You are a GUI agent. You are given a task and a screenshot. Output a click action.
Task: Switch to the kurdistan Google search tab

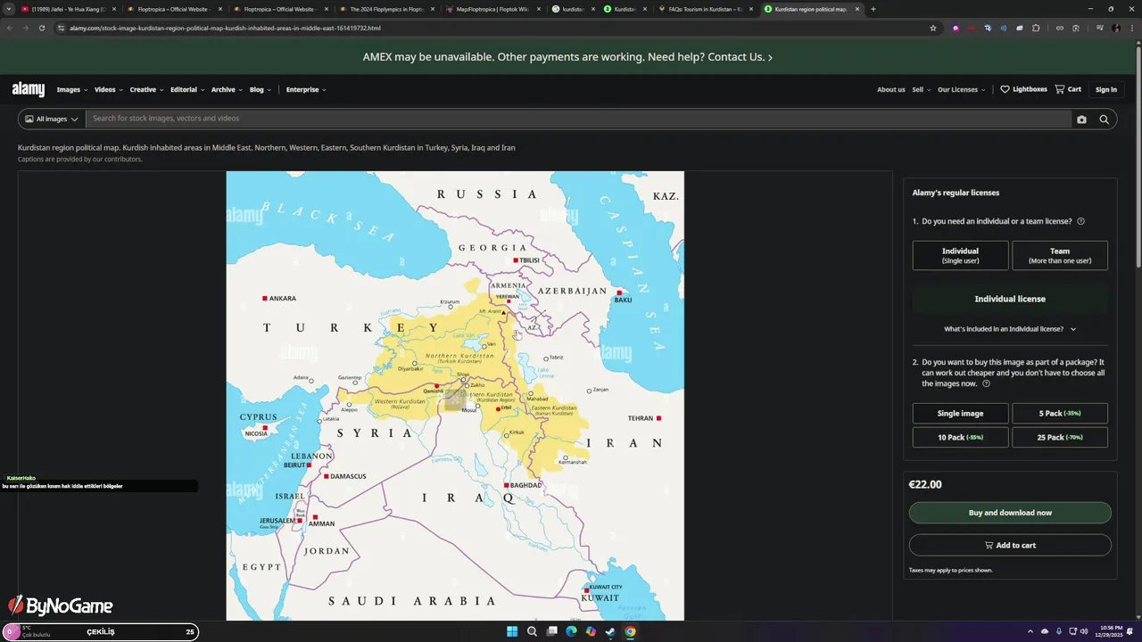(572, 9)
